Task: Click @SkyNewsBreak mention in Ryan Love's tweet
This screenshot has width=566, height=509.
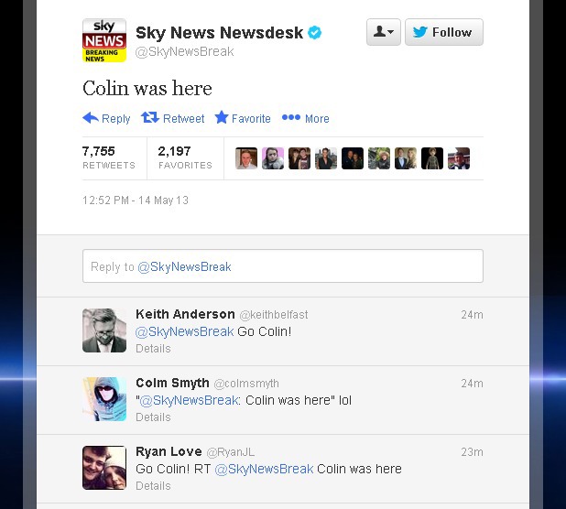Action: click(x=264, y=469)
